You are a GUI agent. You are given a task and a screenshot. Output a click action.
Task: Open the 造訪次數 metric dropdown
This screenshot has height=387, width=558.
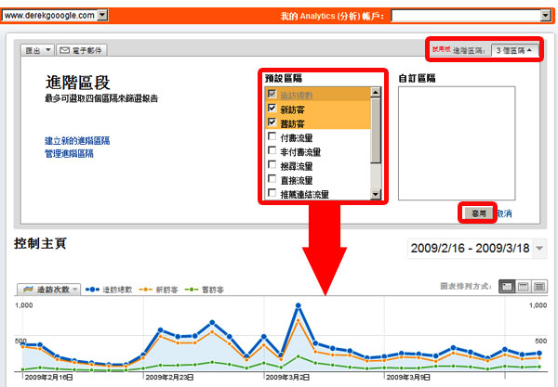(x=48, y=290)
